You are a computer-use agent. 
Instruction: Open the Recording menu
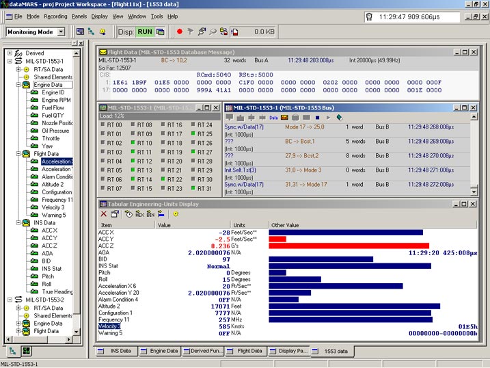55,16
